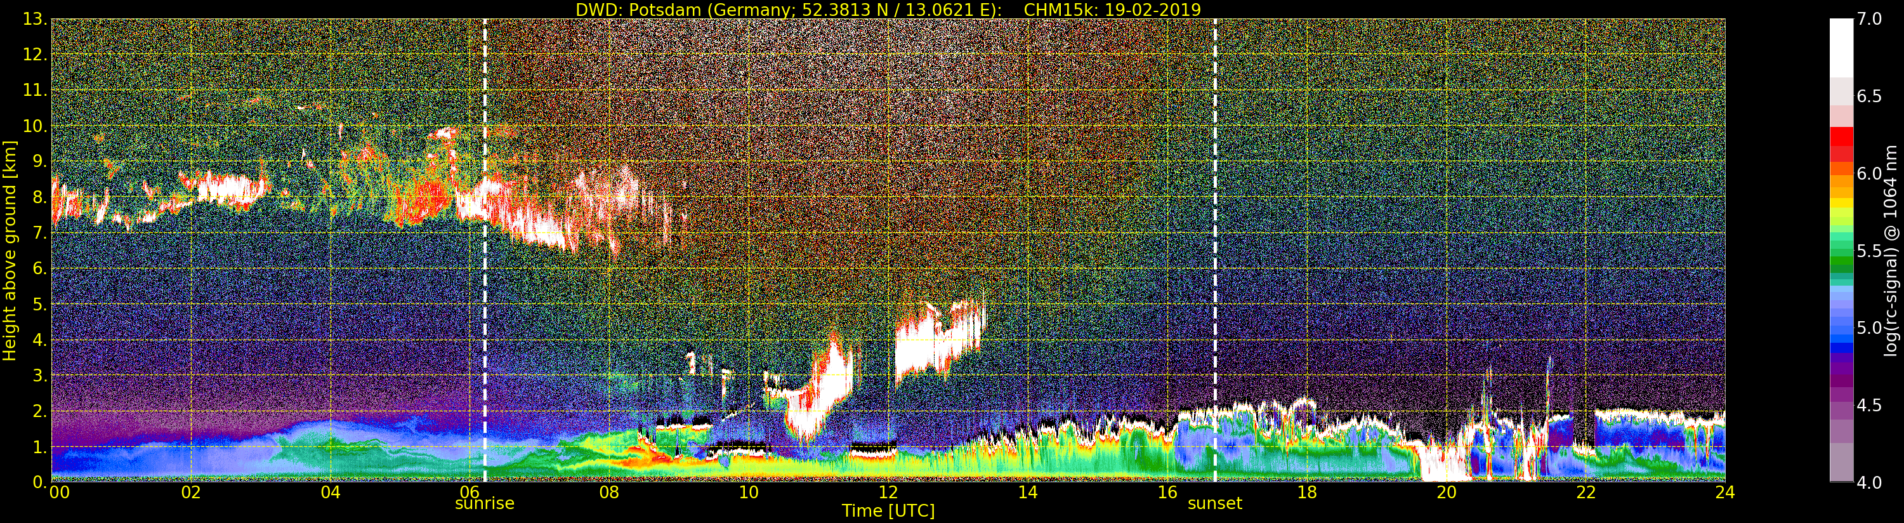Click the dashed sunset marker line
Screen dimensions: 1904x523
(x=1215, y=251)
